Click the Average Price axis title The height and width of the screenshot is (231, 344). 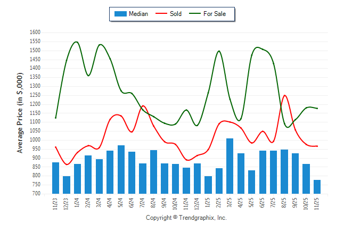tap(20, 113)
